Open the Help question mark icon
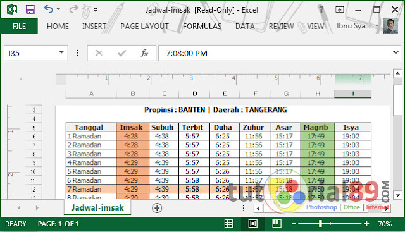Image resolution: width=405 pixels, height=232 pixels. click(x=321, y=9)
